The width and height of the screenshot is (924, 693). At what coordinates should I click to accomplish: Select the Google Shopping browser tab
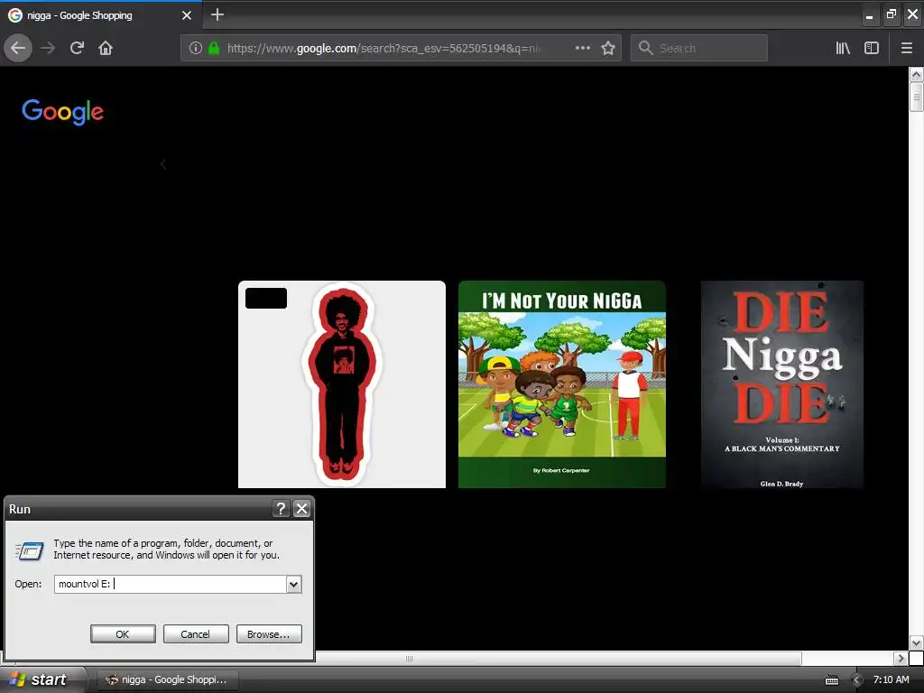(100, 15)
